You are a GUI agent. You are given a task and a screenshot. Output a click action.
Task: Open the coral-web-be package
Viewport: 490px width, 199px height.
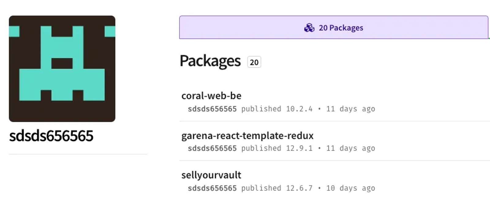pyautogui.click(x=211, y=96)
